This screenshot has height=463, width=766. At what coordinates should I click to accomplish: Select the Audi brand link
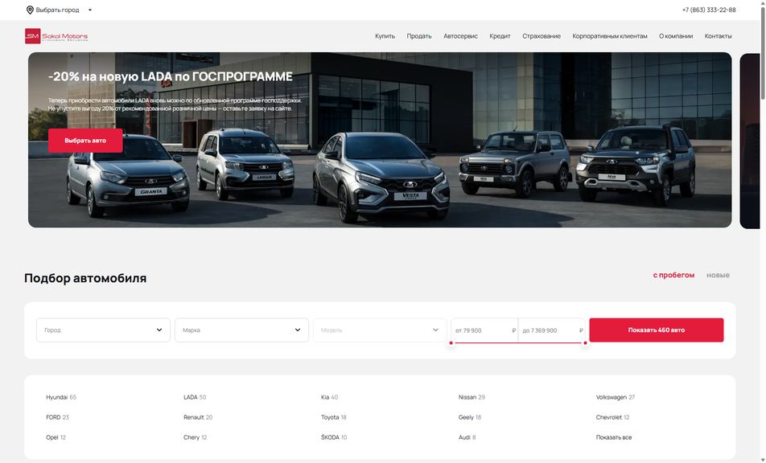[x=467, y=437]
